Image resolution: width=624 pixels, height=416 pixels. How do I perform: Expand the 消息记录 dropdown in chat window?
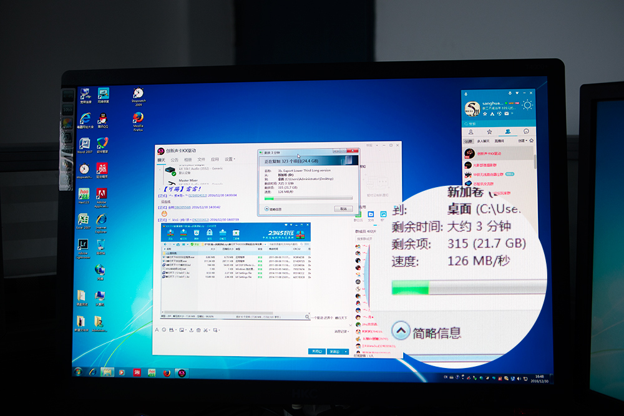(x=342, y=331)
